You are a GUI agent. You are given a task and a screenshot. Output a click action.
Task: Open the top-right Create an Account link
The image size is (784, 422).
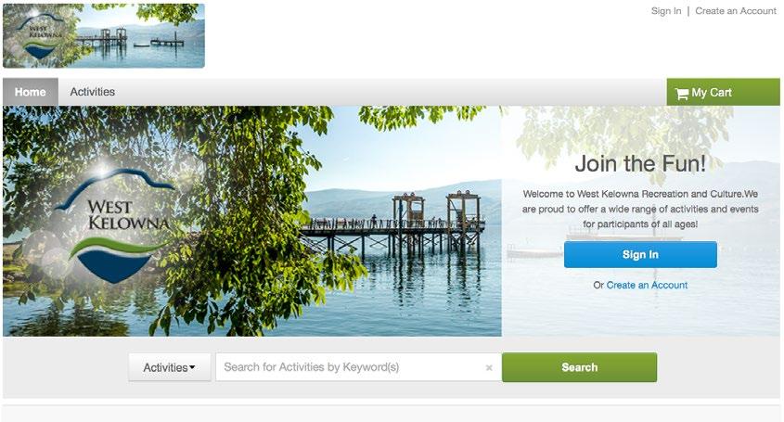[736, 11]
